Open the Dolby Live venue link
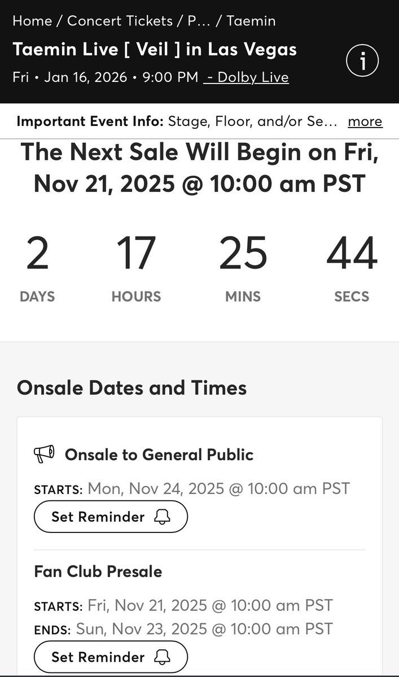This screenshot has height=677, width=399. 247,77
